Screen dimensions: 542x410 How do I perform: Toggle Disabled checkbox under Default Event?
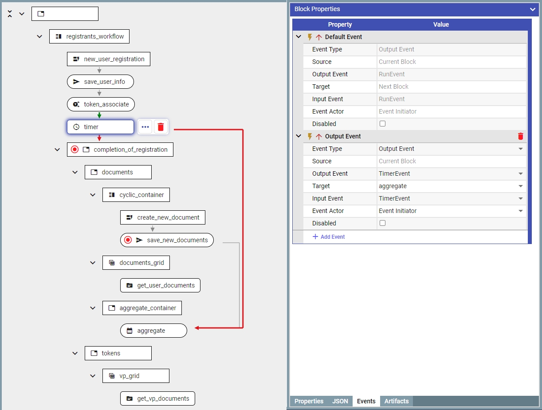pos(382,124)
